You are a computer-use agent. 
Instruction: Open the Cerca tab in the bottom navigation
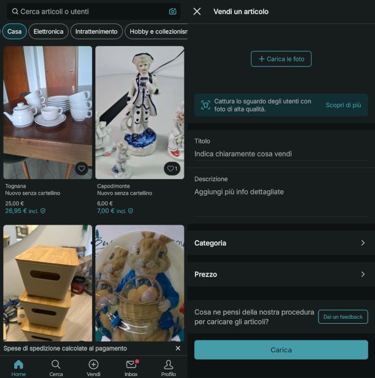click(x=56, y=368)
